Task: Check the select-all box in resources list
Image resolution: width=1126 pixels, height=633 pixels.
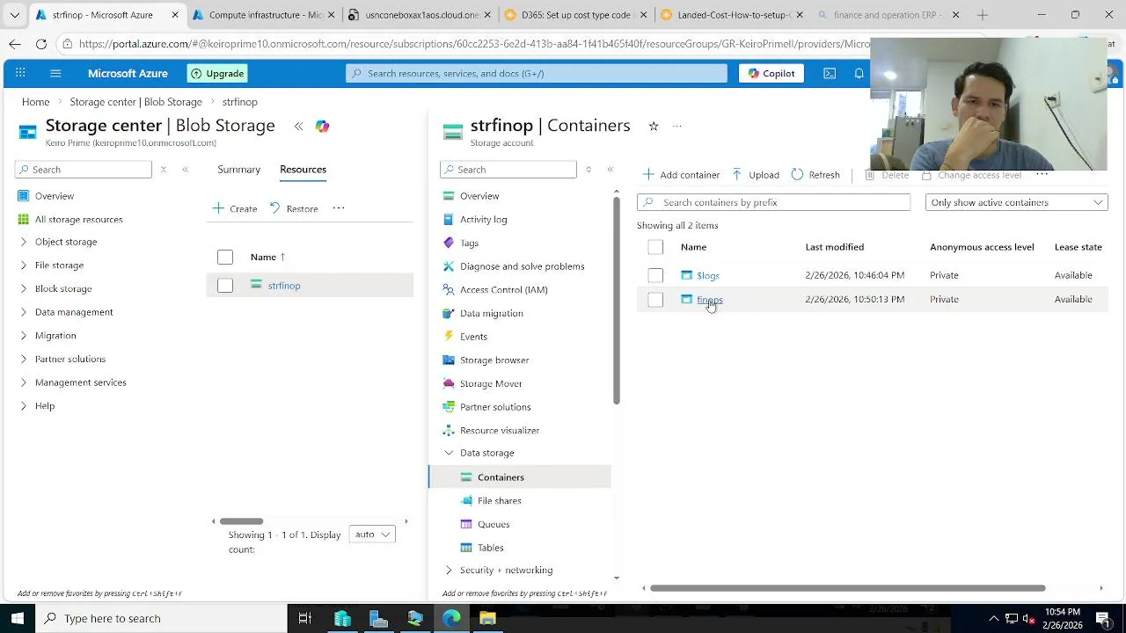Action: coord(225,257)
